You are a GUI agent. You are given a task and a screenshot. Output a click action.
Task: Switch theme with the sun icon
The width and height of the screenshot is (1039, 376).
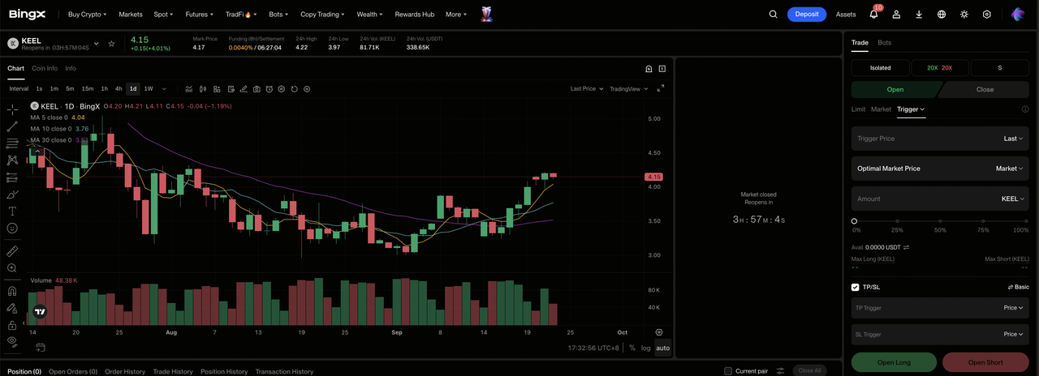click(964, 14)
